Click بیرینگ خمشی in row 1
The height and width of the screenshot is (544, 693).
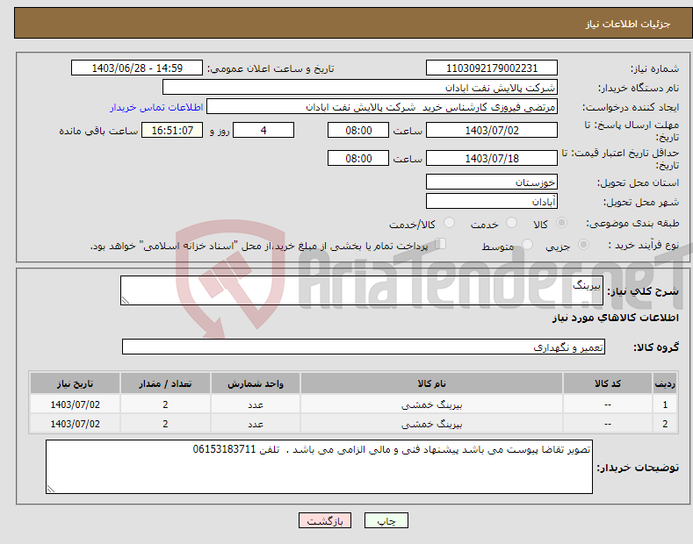432,404
